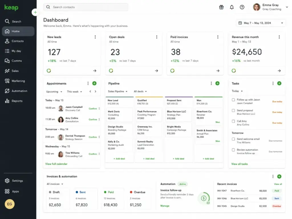
Task: Open the Sales Pipeline selector
Action: tap(118, 91)
